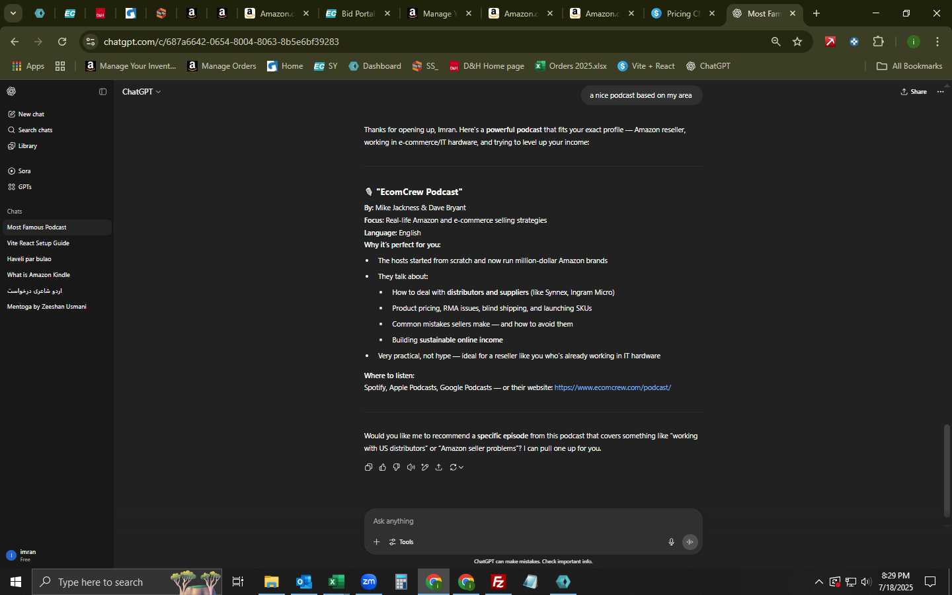Viewport: 952px width, 595px height.
Task: Click the taskbar volume icon
Action: (x=866, y=582)
